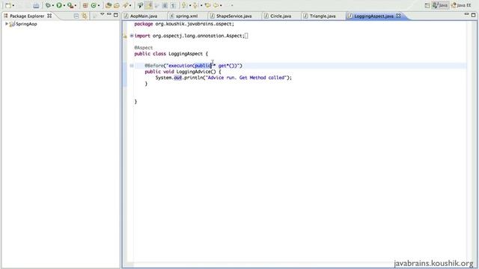
Task: Switch to the AopMain.java tab
Action: [144, 16]
